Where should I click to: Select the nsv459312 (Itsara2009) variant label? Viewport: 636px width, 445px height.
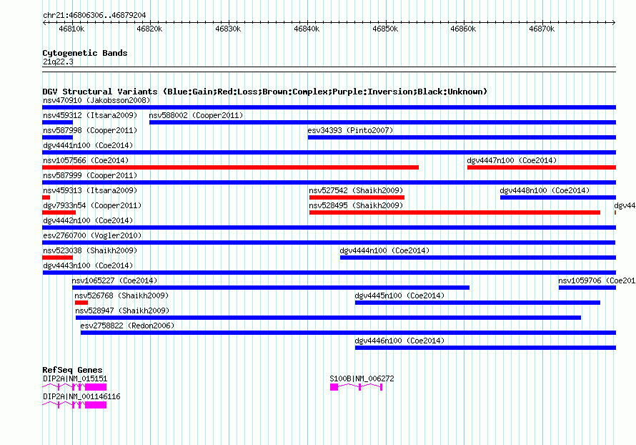[x=90, y=115]
